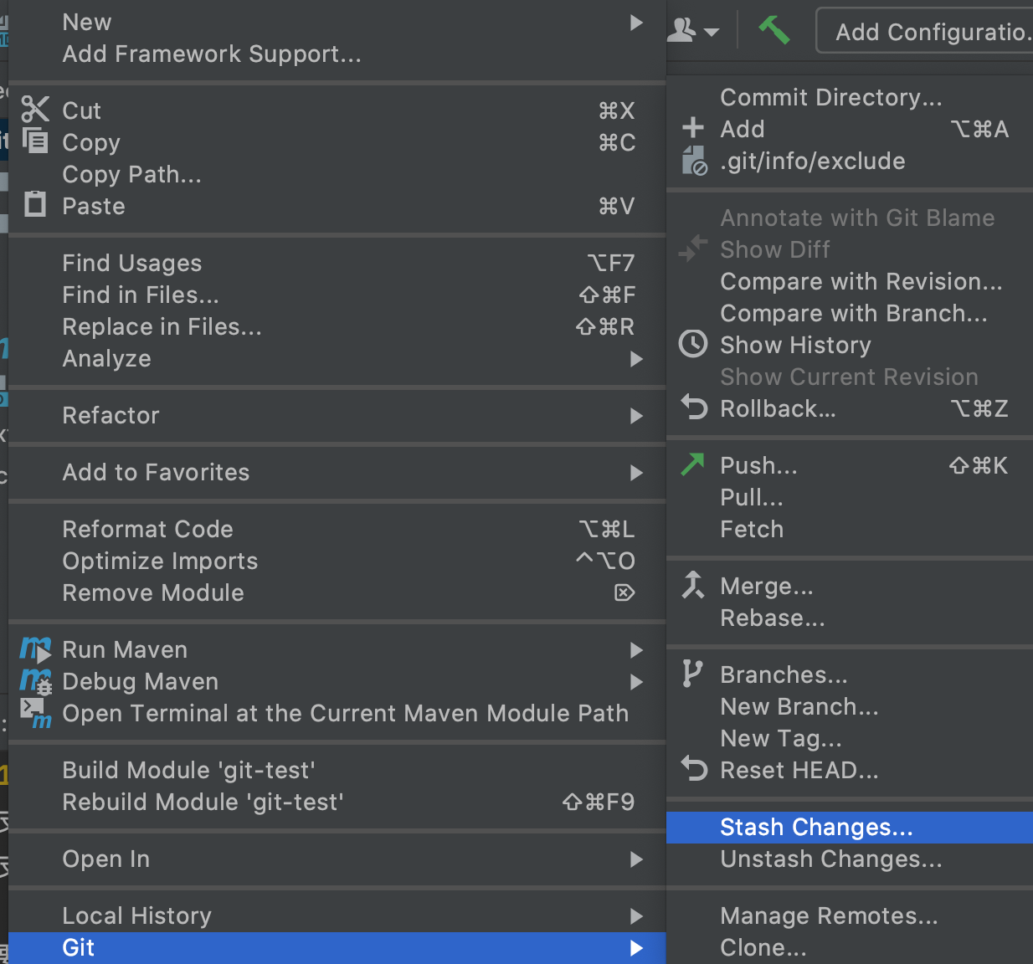Click the Show History clock icon
This screenshot has width=1033, height=964.
click(x=693, y=344)
